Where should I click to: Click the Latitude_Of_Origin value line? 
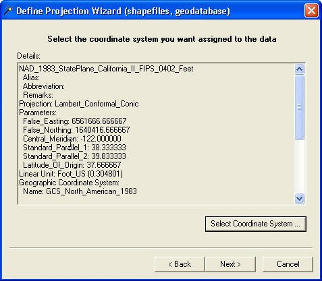point(72,165)
